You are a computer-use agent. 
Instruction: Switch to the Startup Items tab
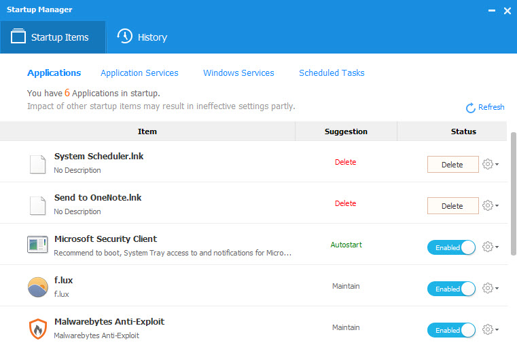[x=53, y=37]
